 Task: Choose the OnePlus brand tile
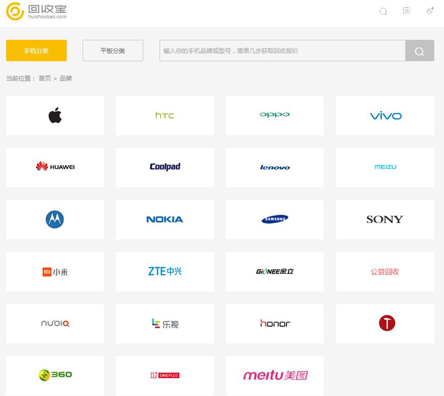[x=165, y=376]
